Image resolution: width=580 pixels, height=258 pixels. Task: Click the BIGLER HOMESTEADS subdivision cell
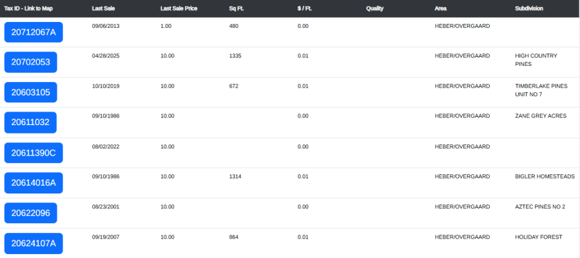[545, 177]
